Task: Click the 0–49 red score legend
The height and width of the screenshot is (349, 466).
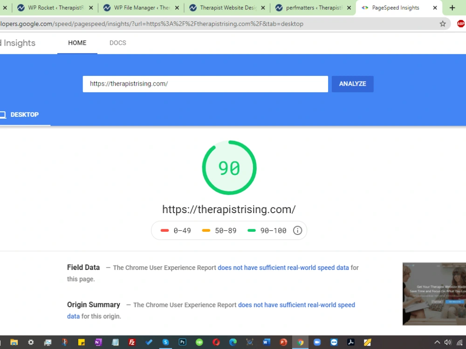Action: [x=176, y=231]
